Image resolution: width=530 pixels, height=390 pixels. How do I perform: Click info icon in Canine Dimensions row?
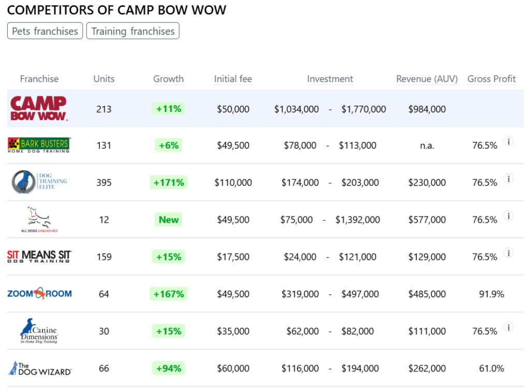coord(509,327)
